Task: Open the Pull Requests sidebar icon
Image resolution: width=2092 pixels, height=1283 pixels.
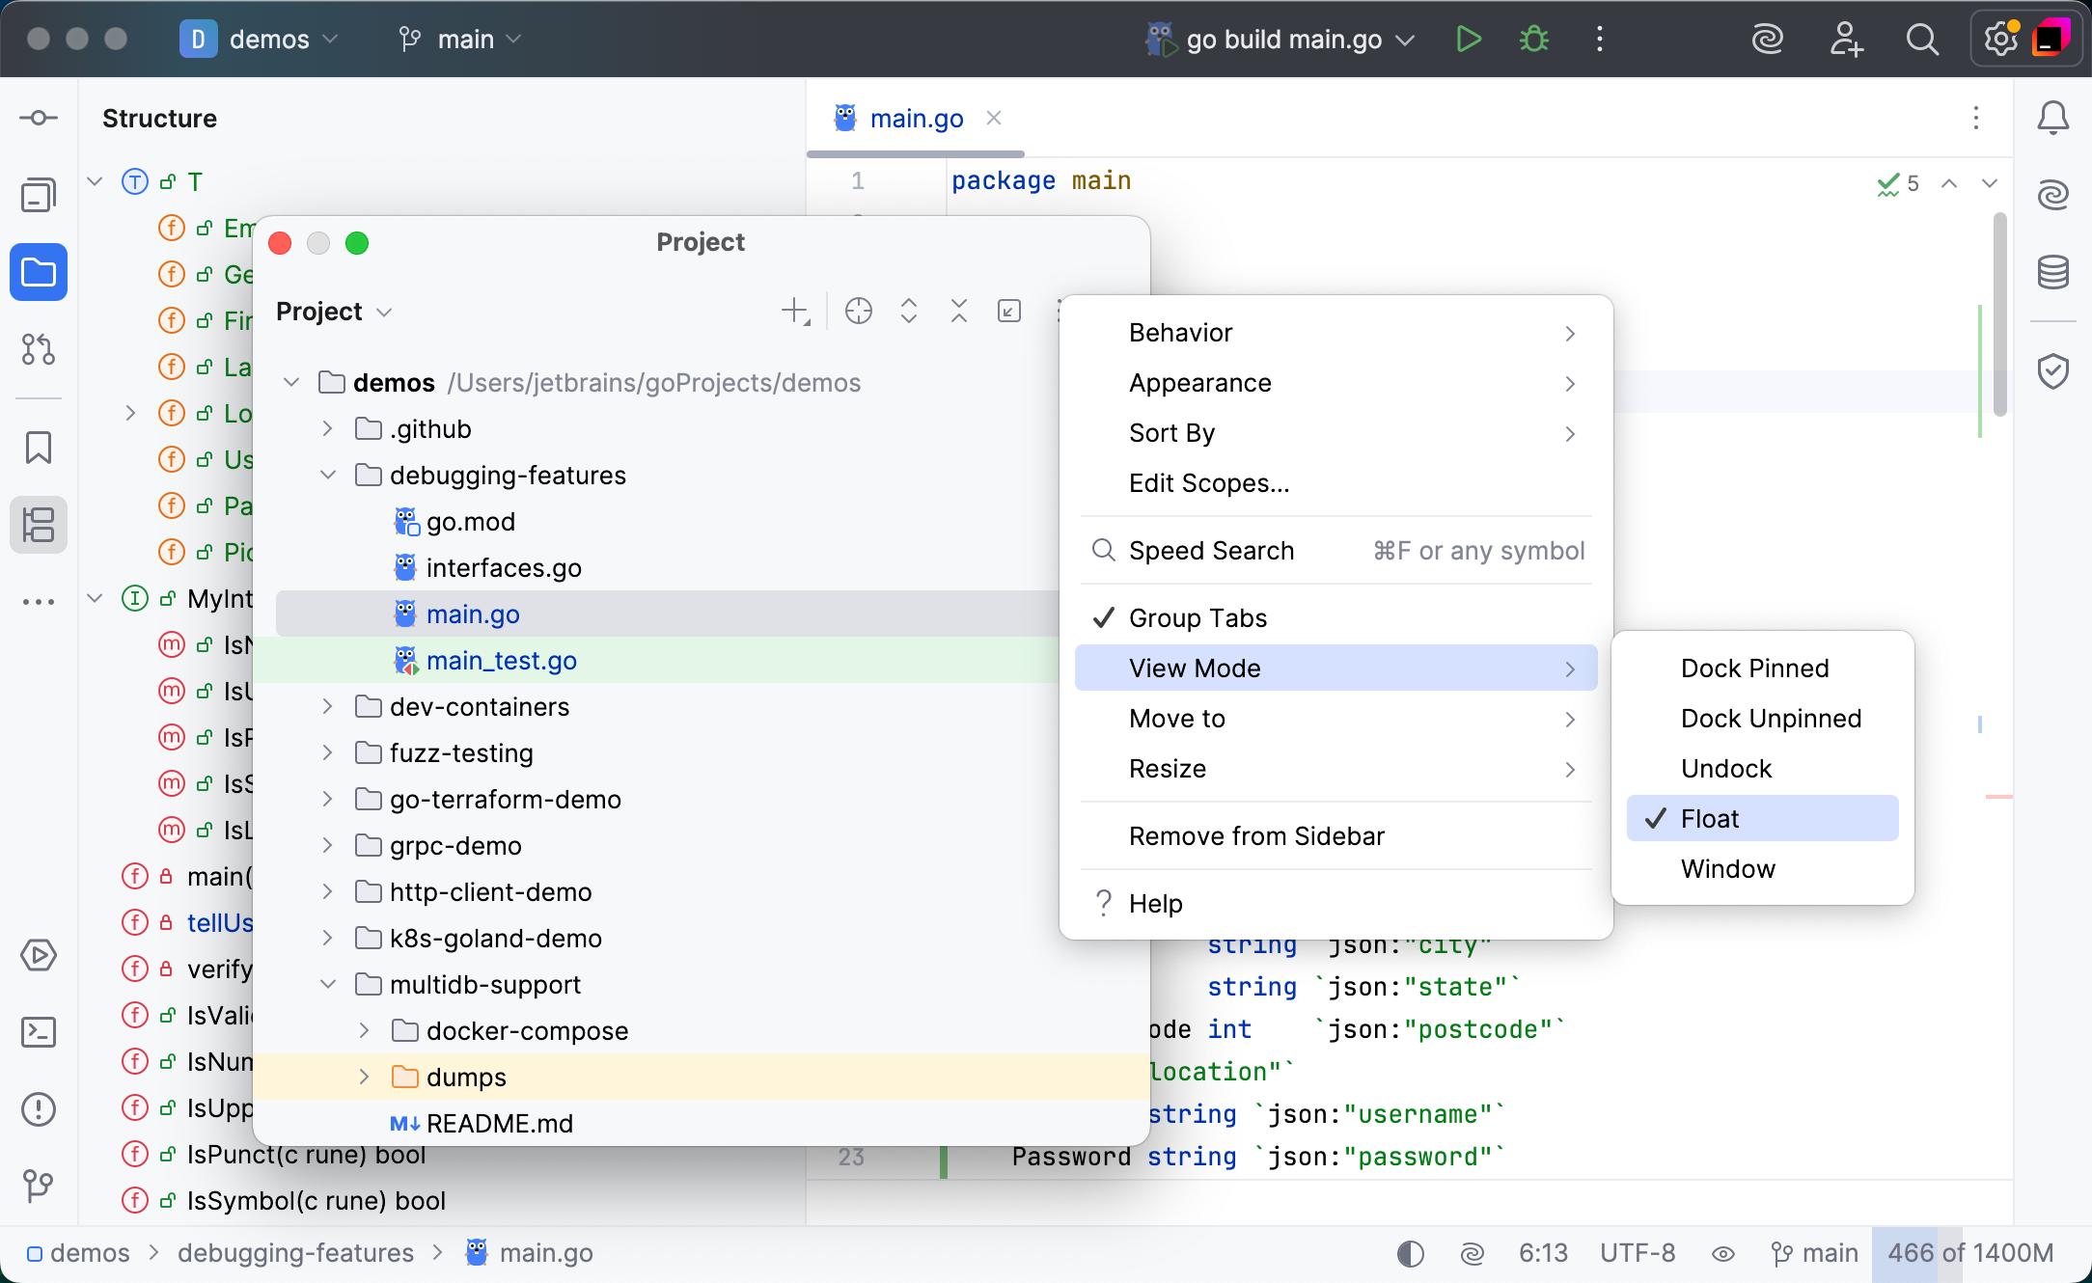Action: tap(39, 349)
